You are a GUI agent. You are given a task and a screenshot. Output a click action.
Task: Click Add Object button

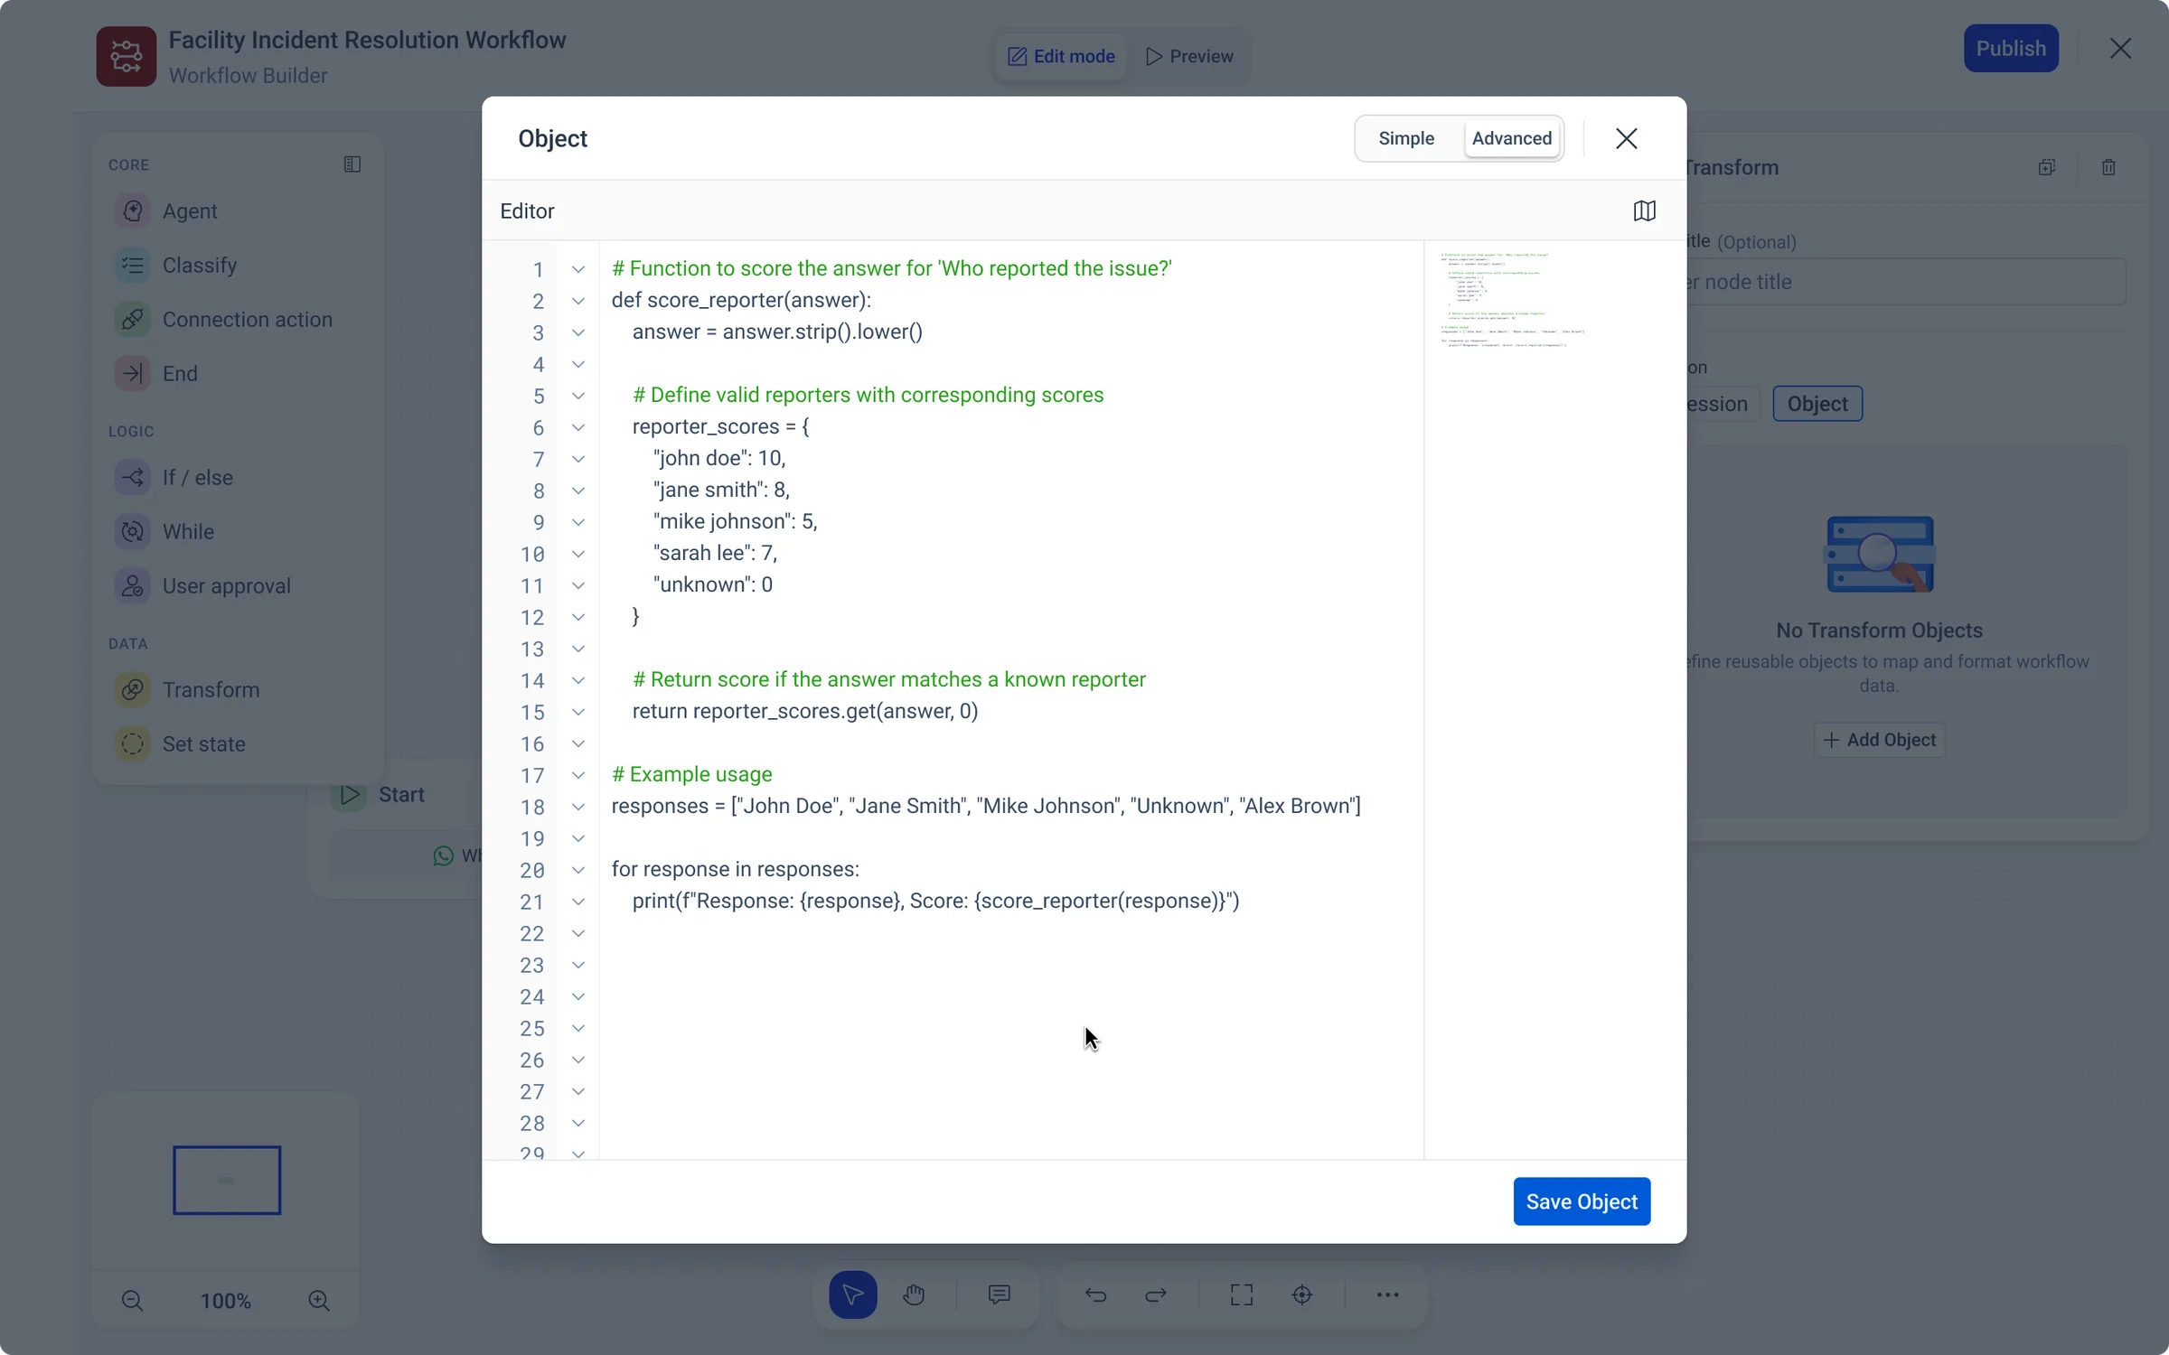pos(1880,740)
